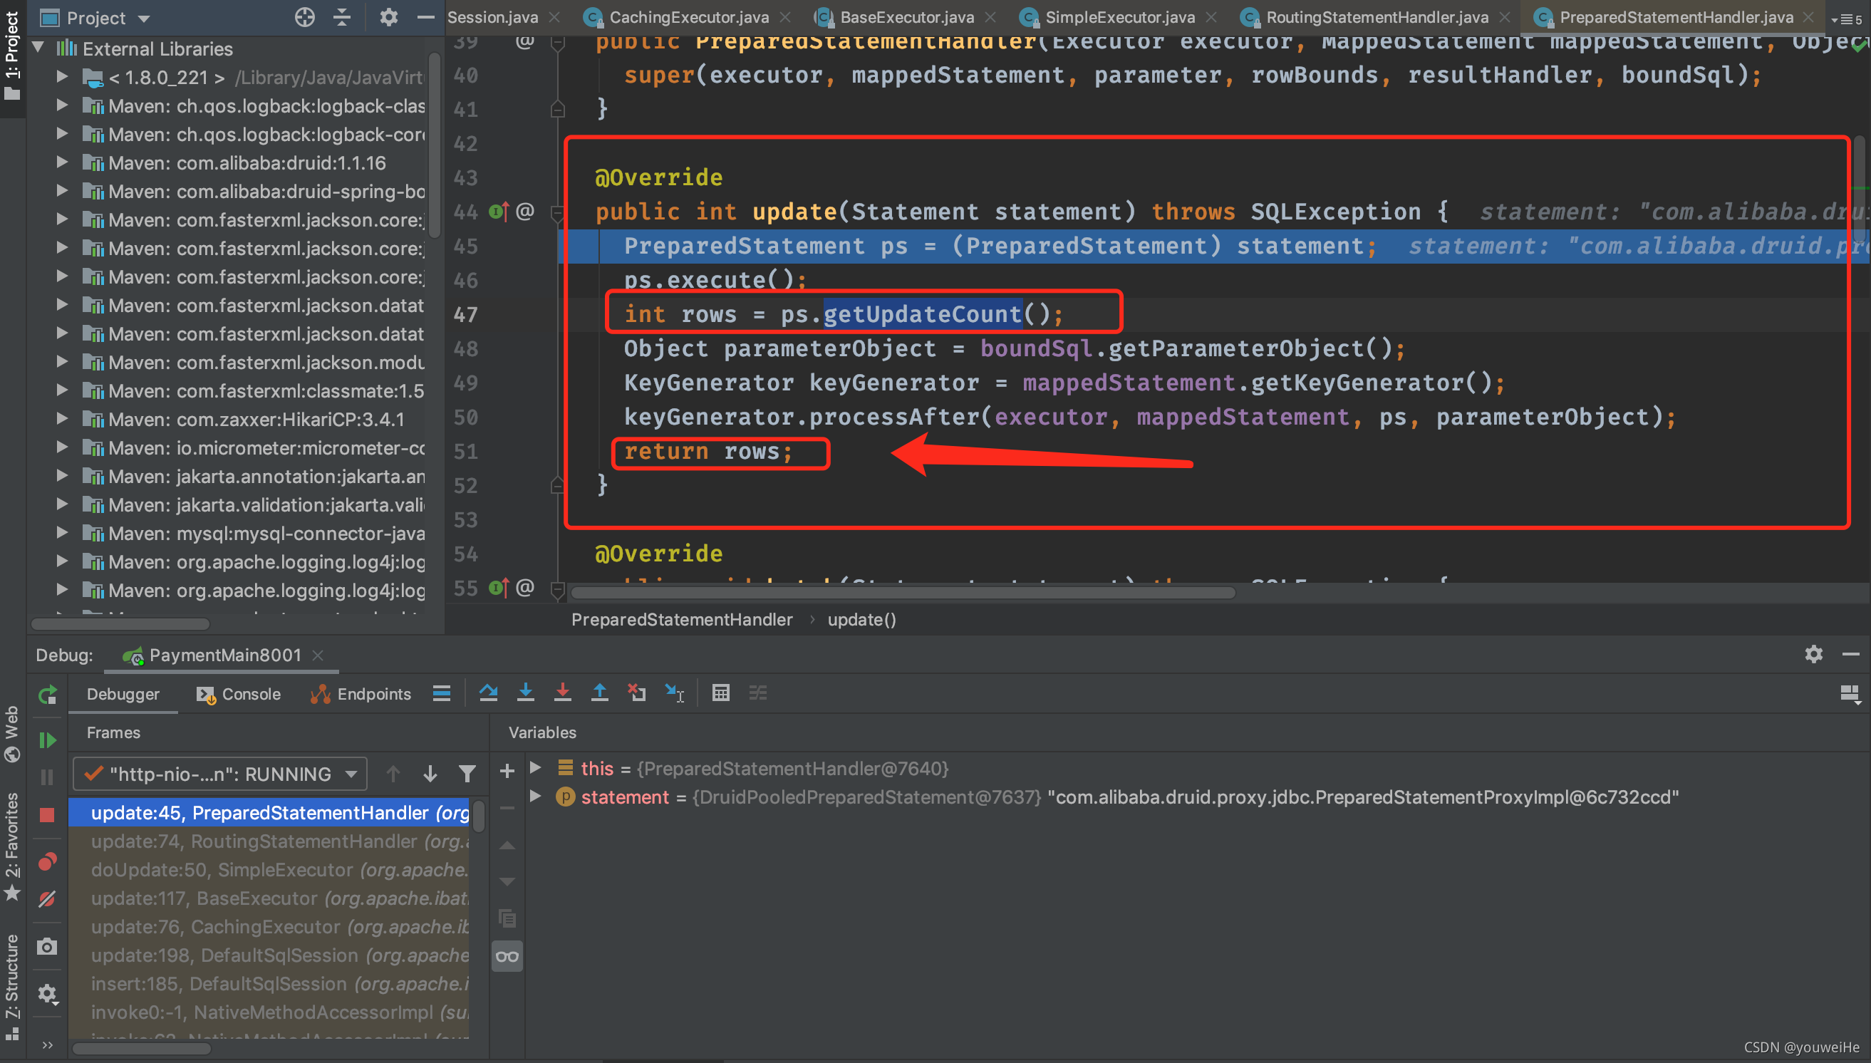Click the Step Over icon in debugger
Viewport: 1871px width, 1063px height.
pos(486,694)
